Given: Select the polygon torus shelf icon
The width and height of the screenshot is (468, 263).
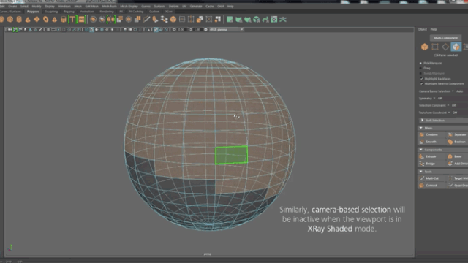Looking at the screenshot, I should click(45, 20).
